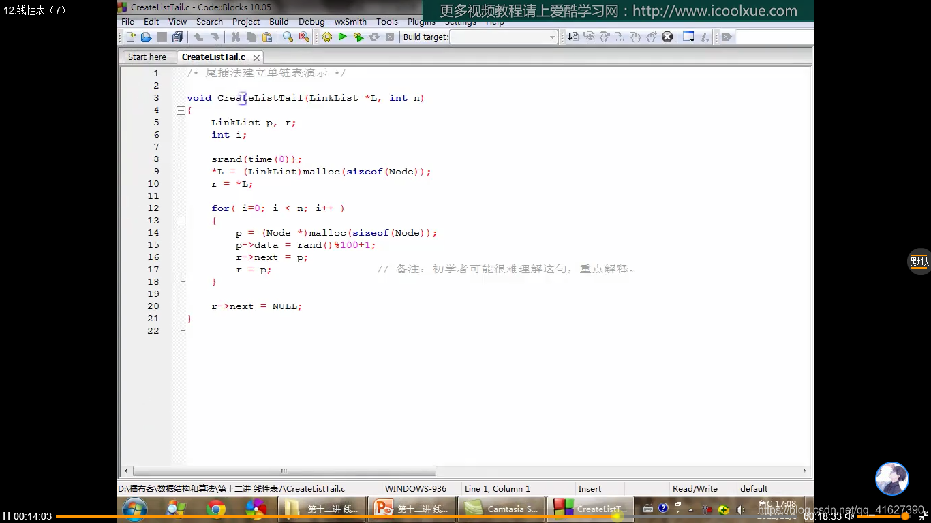The image size is (931, 523).
Task: Click the Read/Write status entry
Action: (695, 488)
